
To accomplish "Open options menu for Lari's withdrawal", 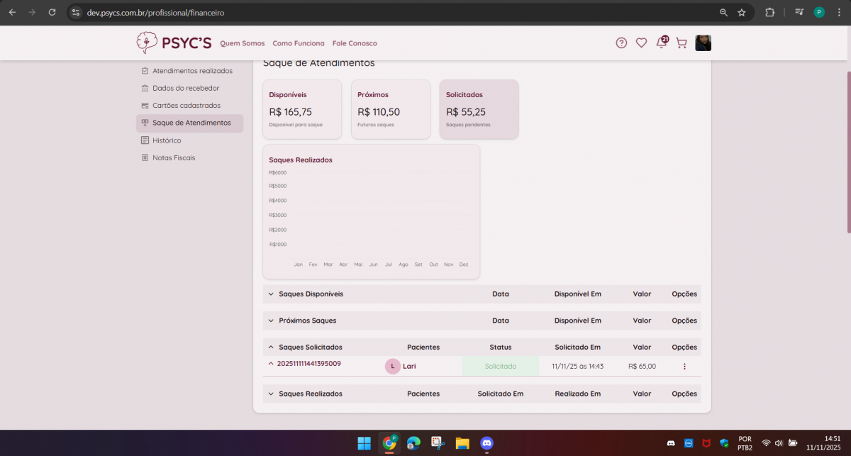I will [684, 367].
